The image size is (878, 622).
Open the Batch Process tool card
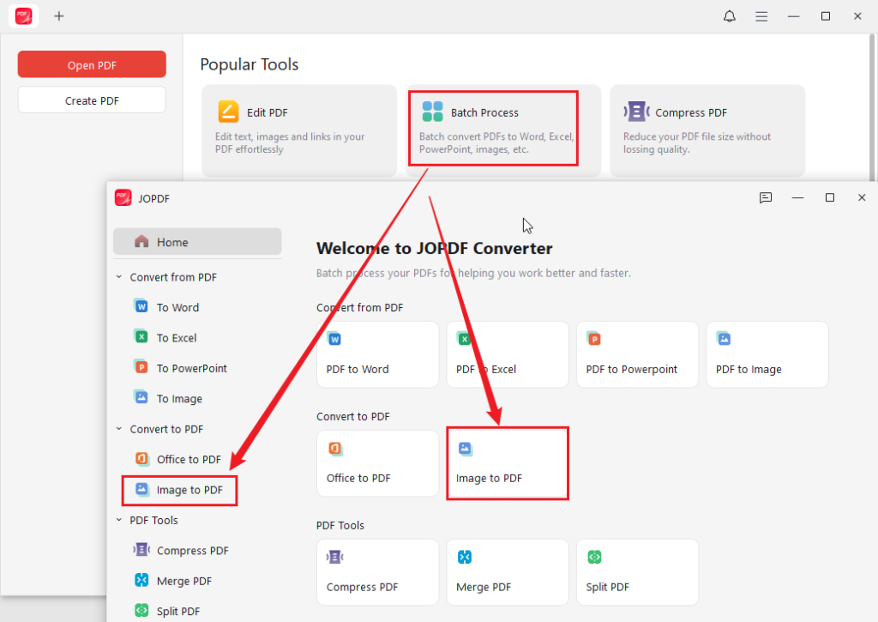[503, 130]
